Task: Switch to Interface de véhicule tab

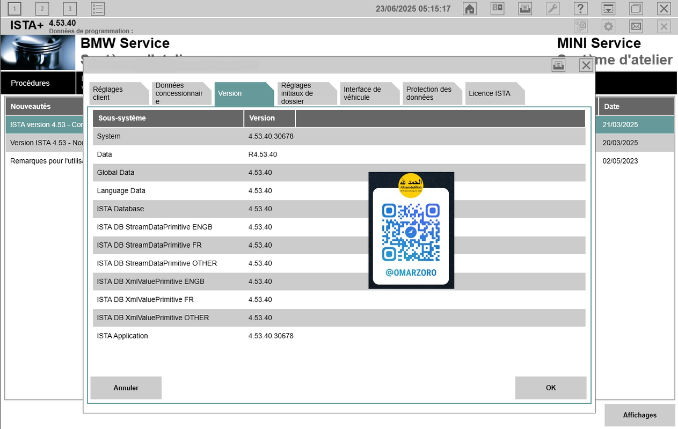Action: tap(369, 93)
